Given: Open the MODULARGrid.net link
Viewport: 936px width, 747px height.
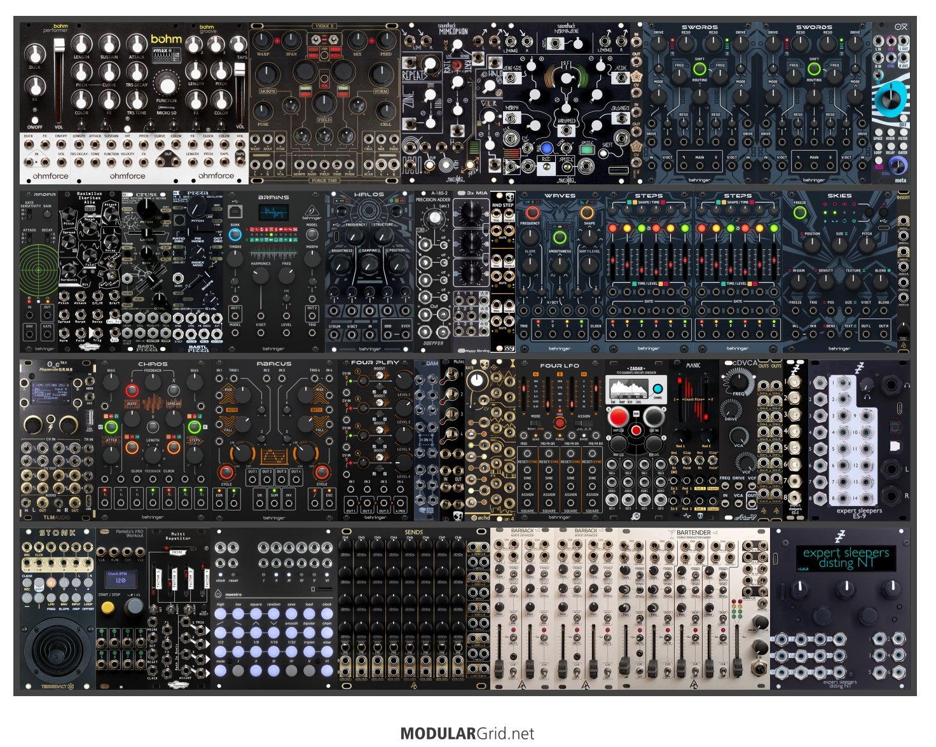Looking at the screenshot, I should [x=467, y=733].
